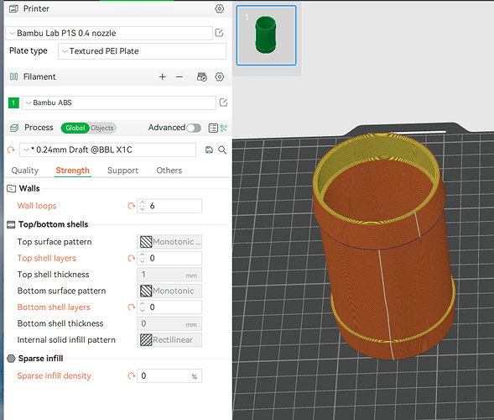The width and height of the screenshot is (494, 420).
Task: Open the 0.24mm Draft process preset dropdown
Action: click(x=107, y=150)
